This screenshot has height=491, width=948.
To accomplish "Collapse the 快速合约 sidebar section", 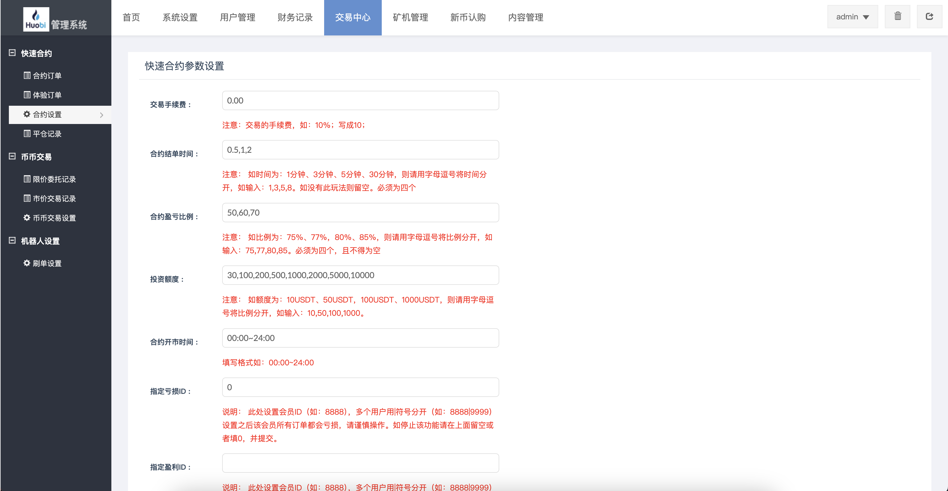I will coord(12,53).
